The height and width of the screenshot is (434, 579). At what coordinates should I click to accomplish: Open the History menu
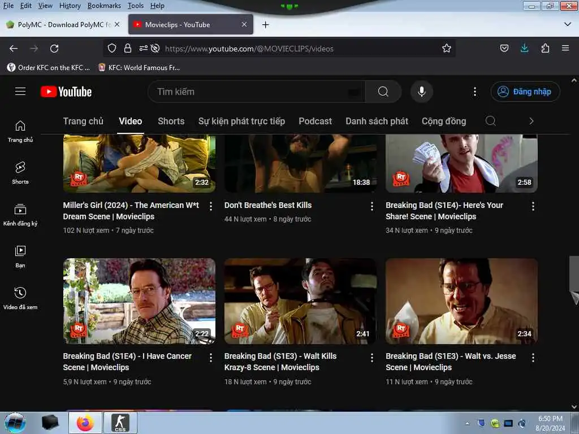pyautogui.click(x=70, y=6)
